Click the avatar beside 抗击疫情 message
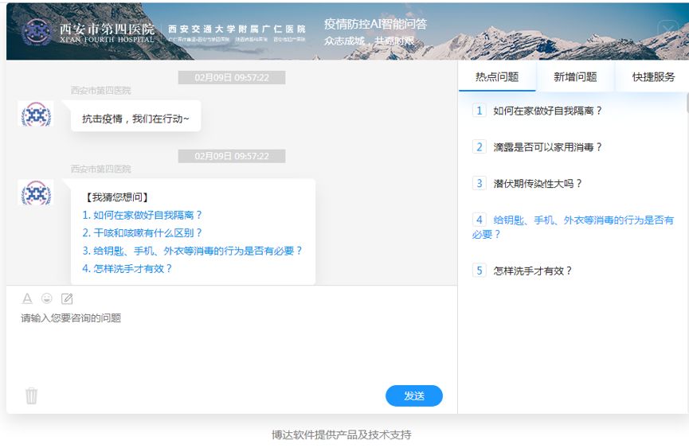This screenshot has height=448, width=689. 36,114
